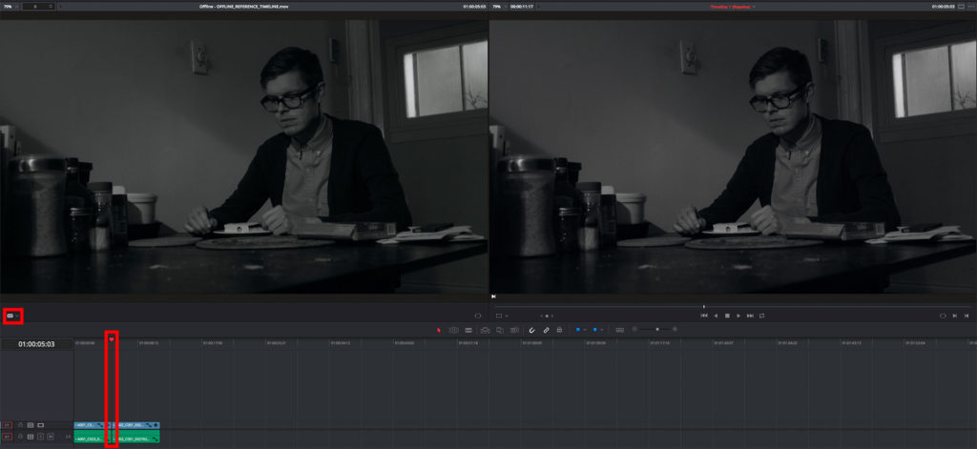Toggle auto select on audio track A1
The width and height of the screenshot is (977, 449).
[31, 437]
